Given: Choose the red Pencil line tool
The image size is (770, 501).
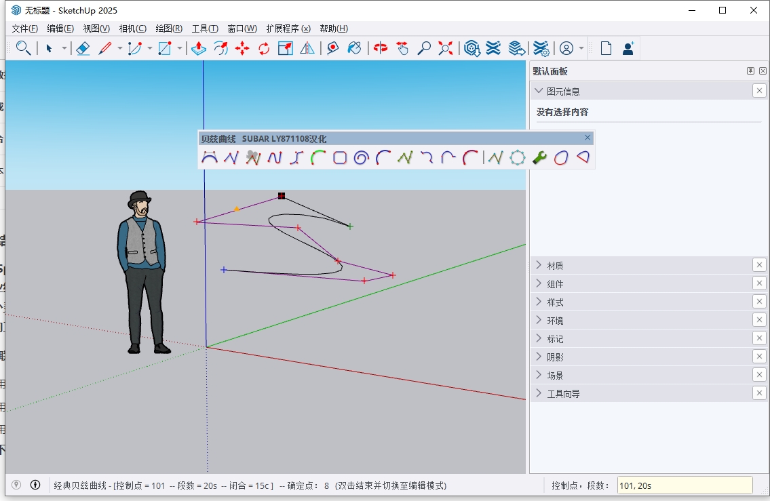Looking at the screenshot, I should 105,48.
